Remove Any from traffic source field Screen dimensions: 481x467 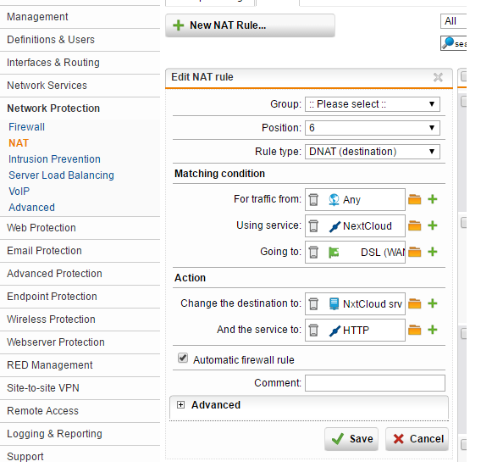(x=313, y=199)
